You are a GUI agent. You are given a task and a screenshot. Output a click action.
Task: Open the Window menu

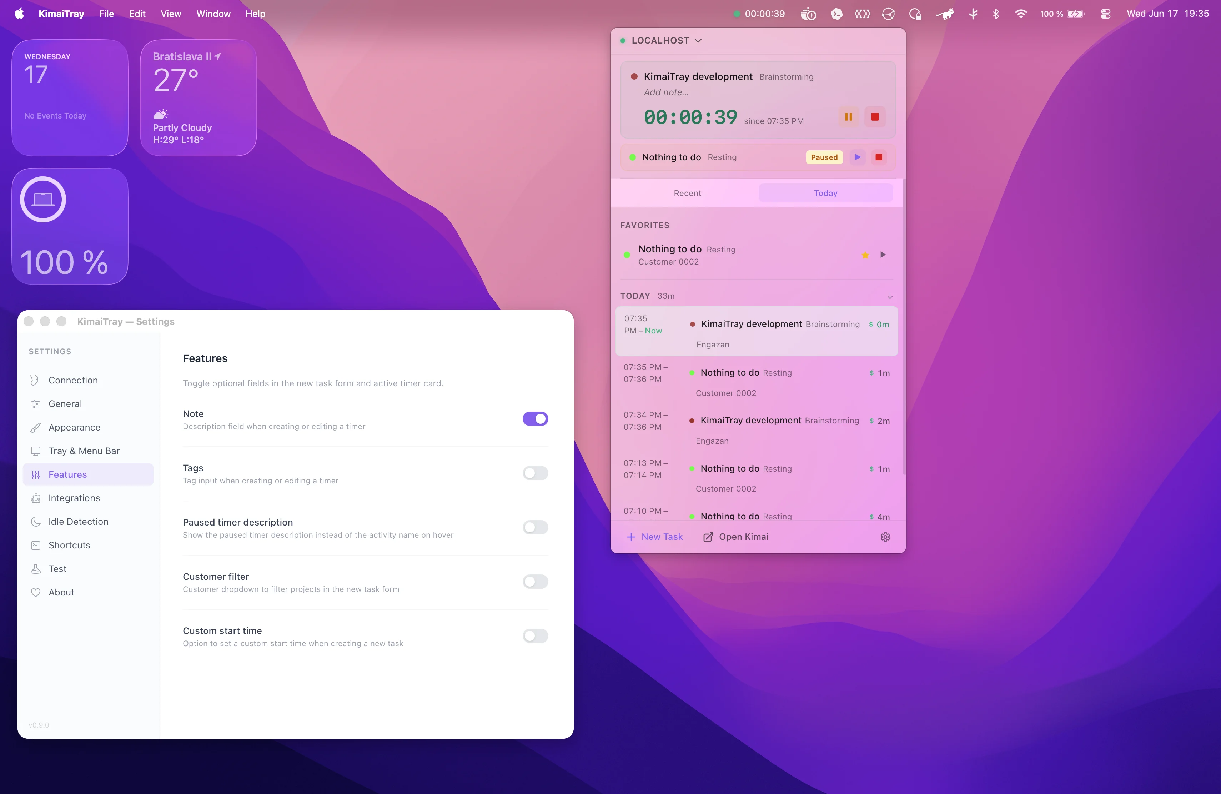click(x=213, y=14)
